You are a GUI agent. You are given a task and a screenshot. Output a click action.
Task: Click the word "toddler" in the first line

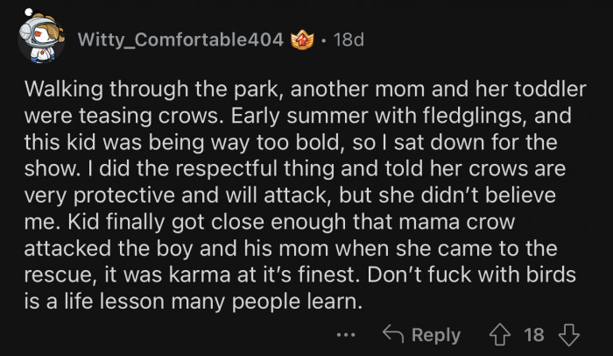(x=553, y=90)
